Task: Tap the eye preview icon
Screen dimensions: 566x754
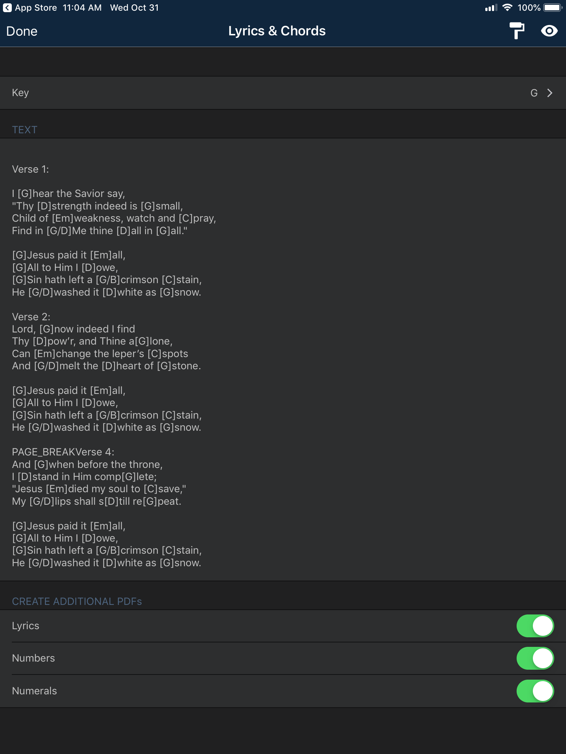Action: click(x=549, y=31)
